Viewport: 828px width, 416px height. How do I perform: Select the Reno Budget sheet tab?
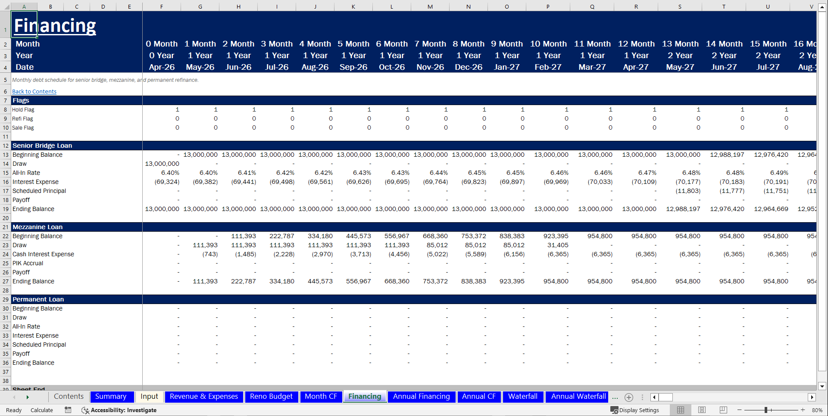click(x=272, y=397)
